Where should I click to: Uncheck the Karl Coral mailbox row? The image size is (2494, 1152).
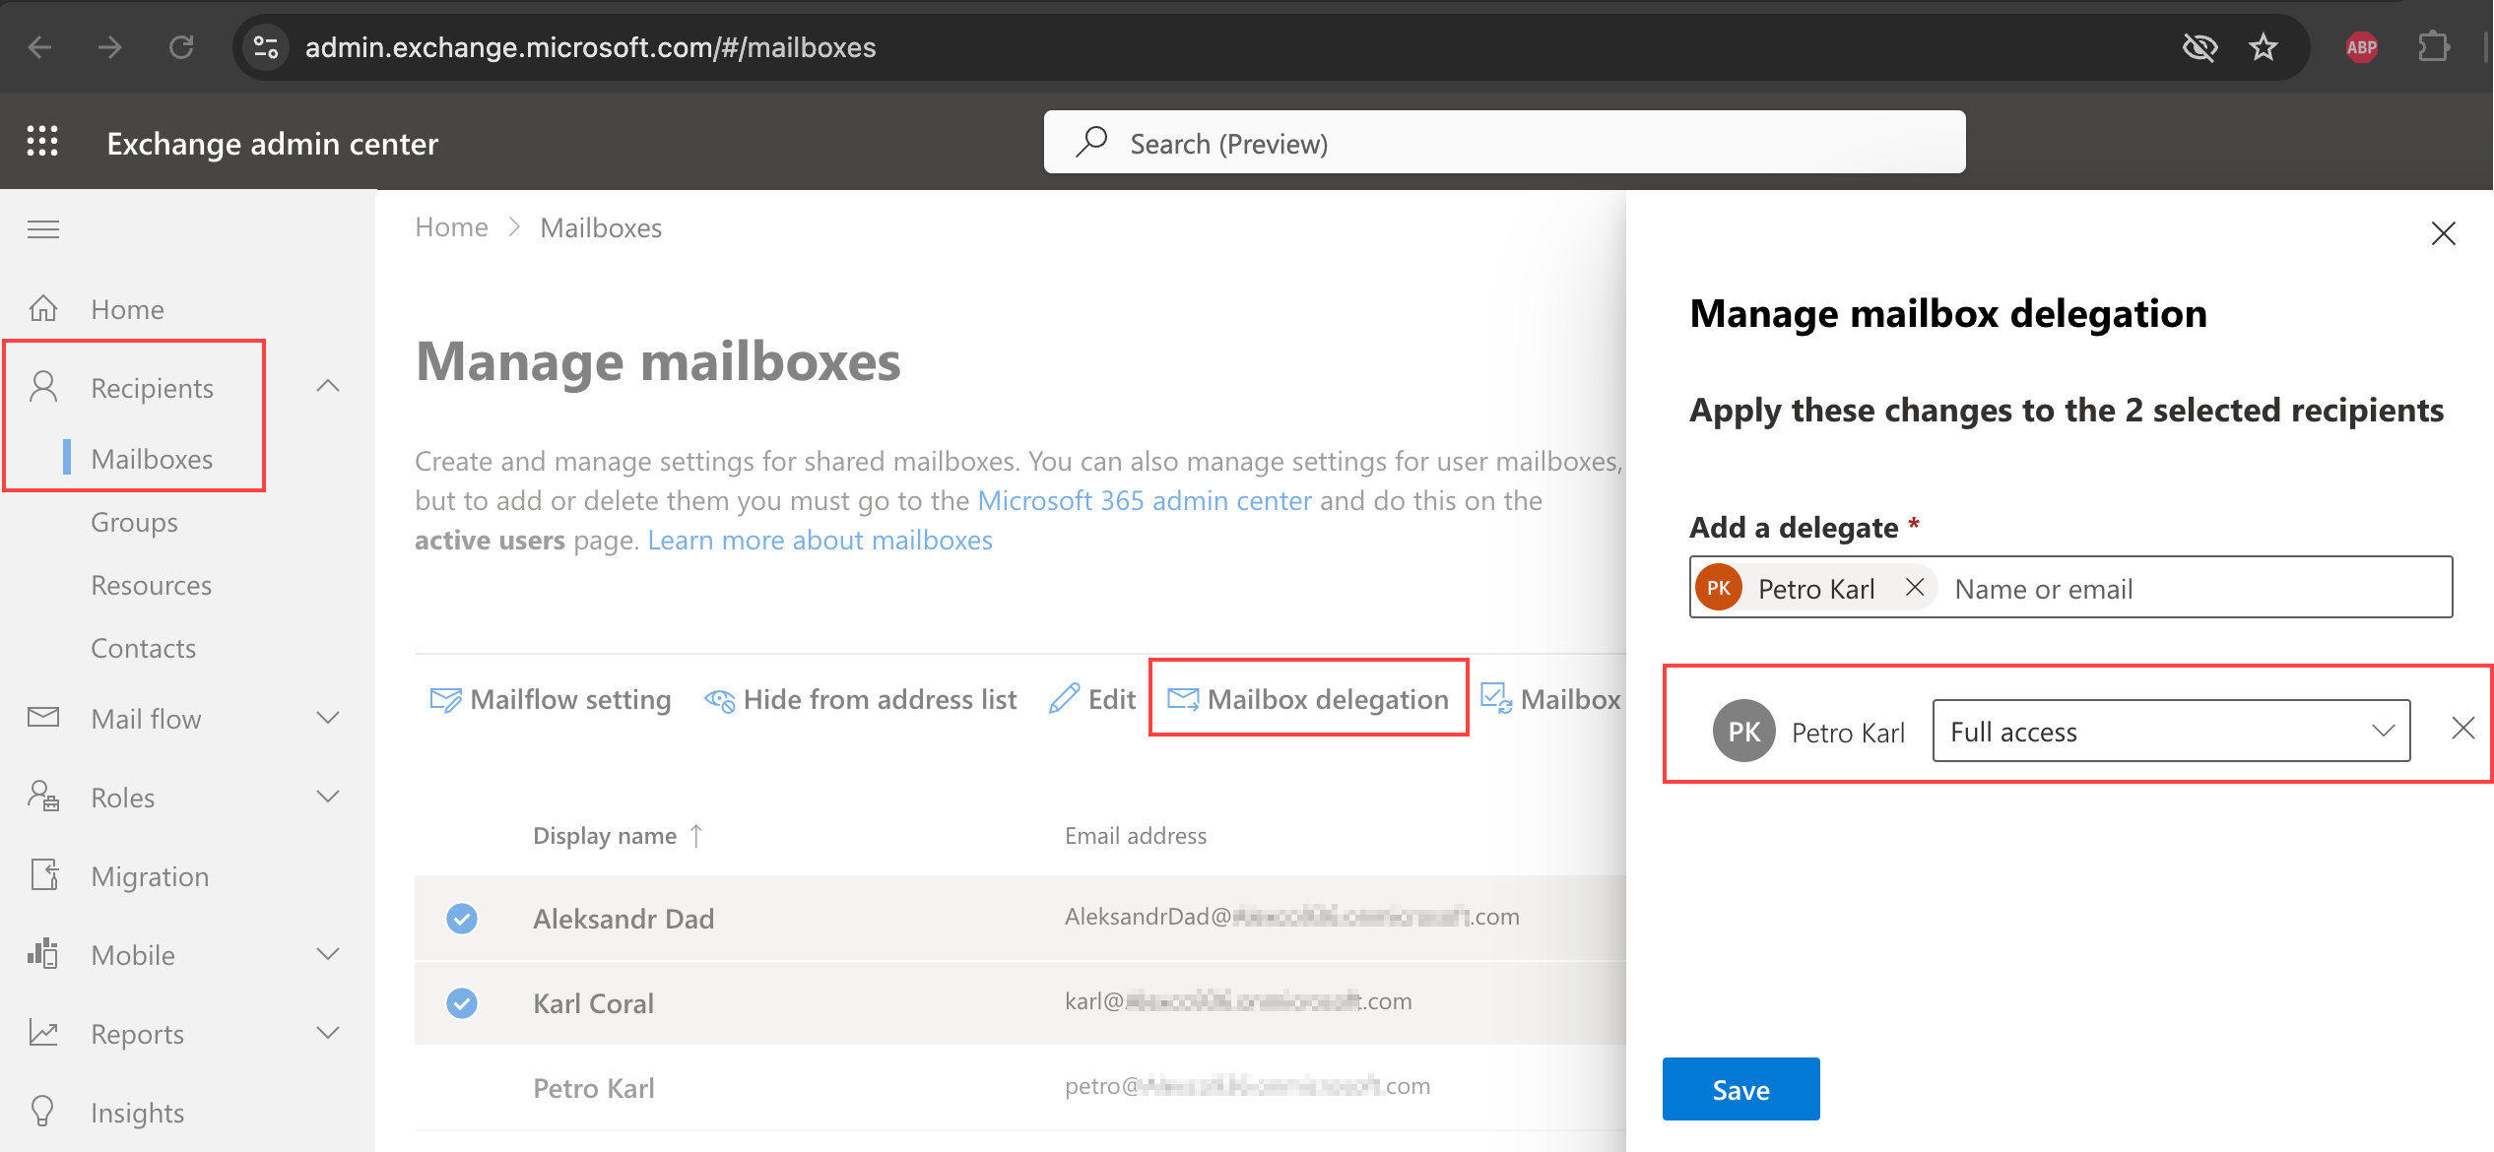pyautogui.click(x=462, y=1003)
